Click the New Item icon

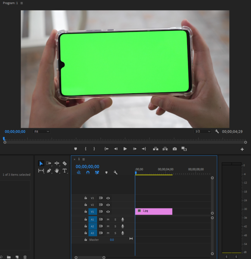[x=17, y=257]
